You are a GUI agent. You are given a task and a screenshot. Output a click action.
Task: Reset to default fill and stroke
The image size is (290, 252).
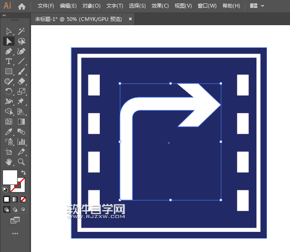(5, 189)
